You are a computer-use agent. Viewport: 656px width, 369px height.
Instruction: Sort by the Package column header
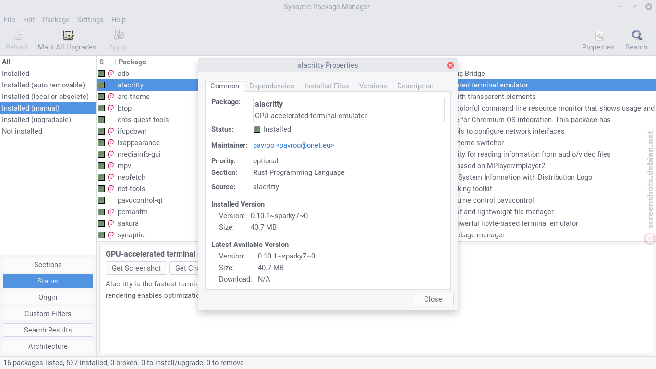tap(132, 62)
